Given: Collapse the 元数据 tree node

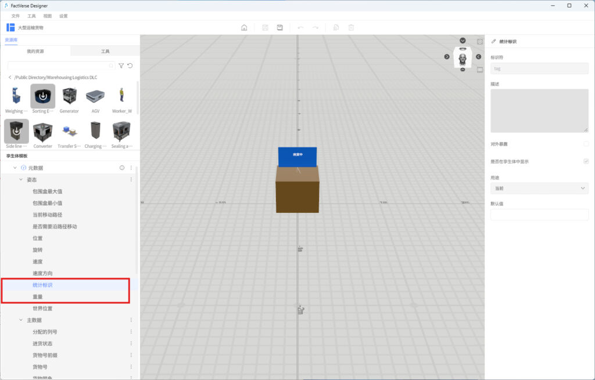Looking at the screenshot, I should point(15,168).
